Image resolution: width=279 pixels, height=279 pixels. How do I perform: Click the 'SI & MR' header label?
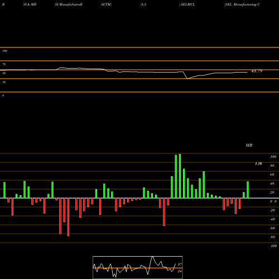[x=30, y=4]
